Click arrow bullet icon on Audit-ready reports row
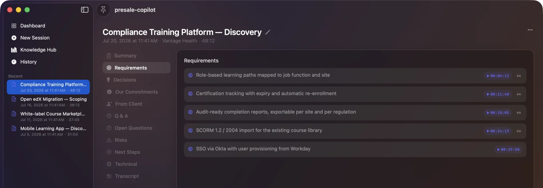The image size is (543, 188). click(190, 112)
